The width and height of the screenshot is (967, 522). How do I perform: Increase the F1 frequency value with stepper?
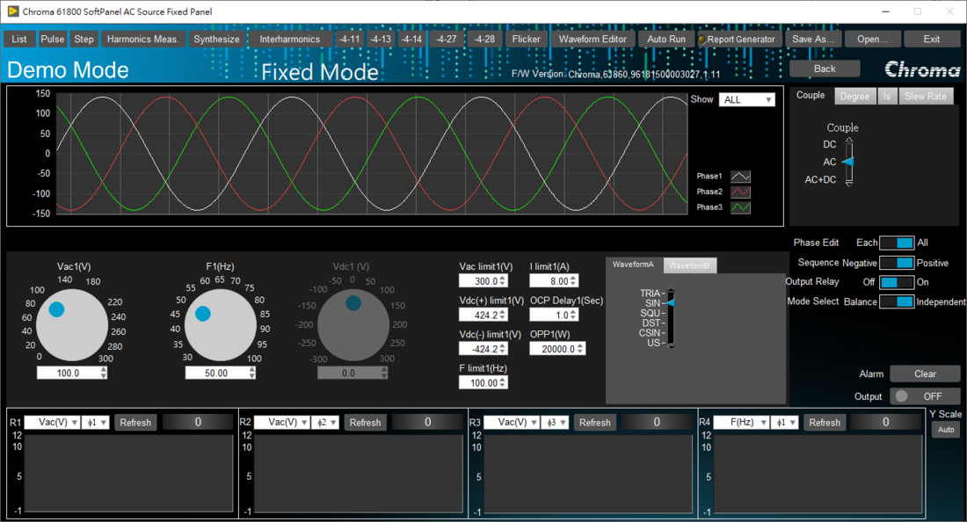tap(251, 370)
